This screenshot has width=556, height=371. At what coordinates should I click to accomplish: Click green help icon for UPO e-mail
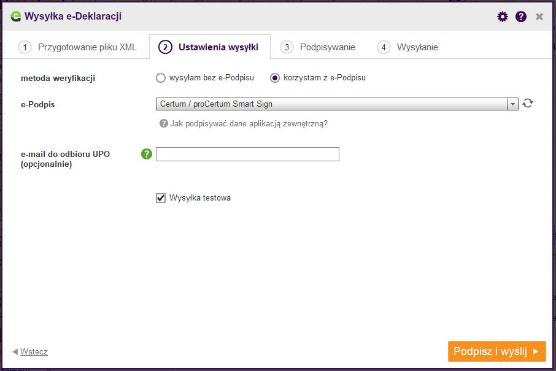[147, 154]
